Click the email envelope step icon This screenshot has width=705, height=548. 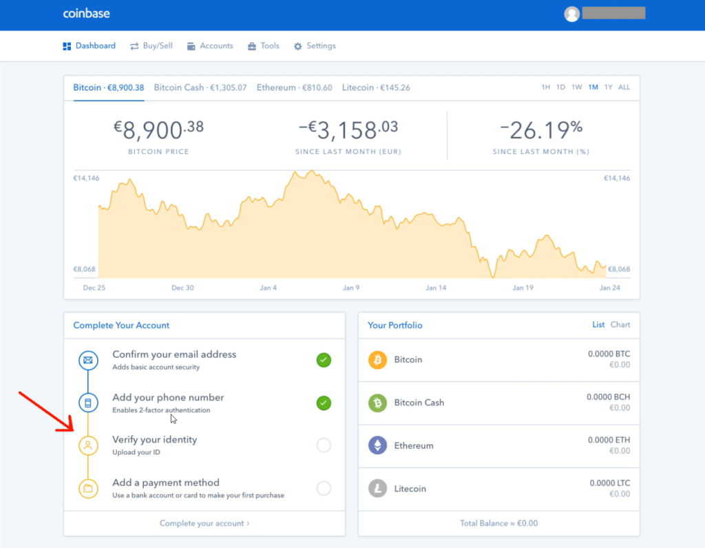tap(88, 360)
